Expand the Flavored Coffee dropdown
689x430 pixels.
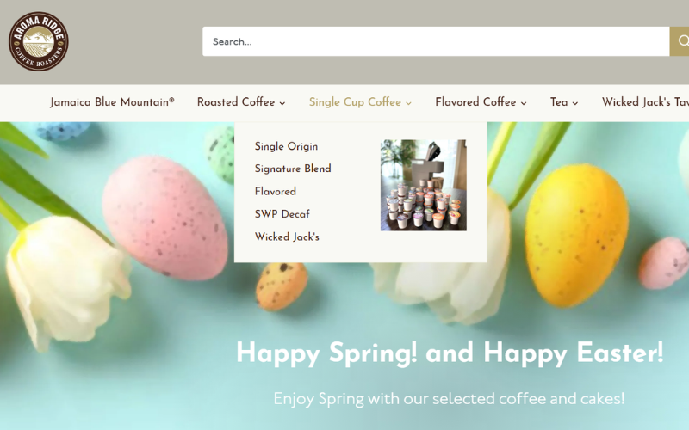point(481,102)
